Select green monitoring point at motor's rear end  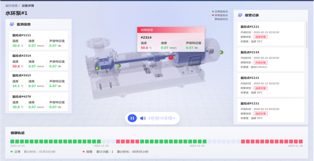coord(221,52)
